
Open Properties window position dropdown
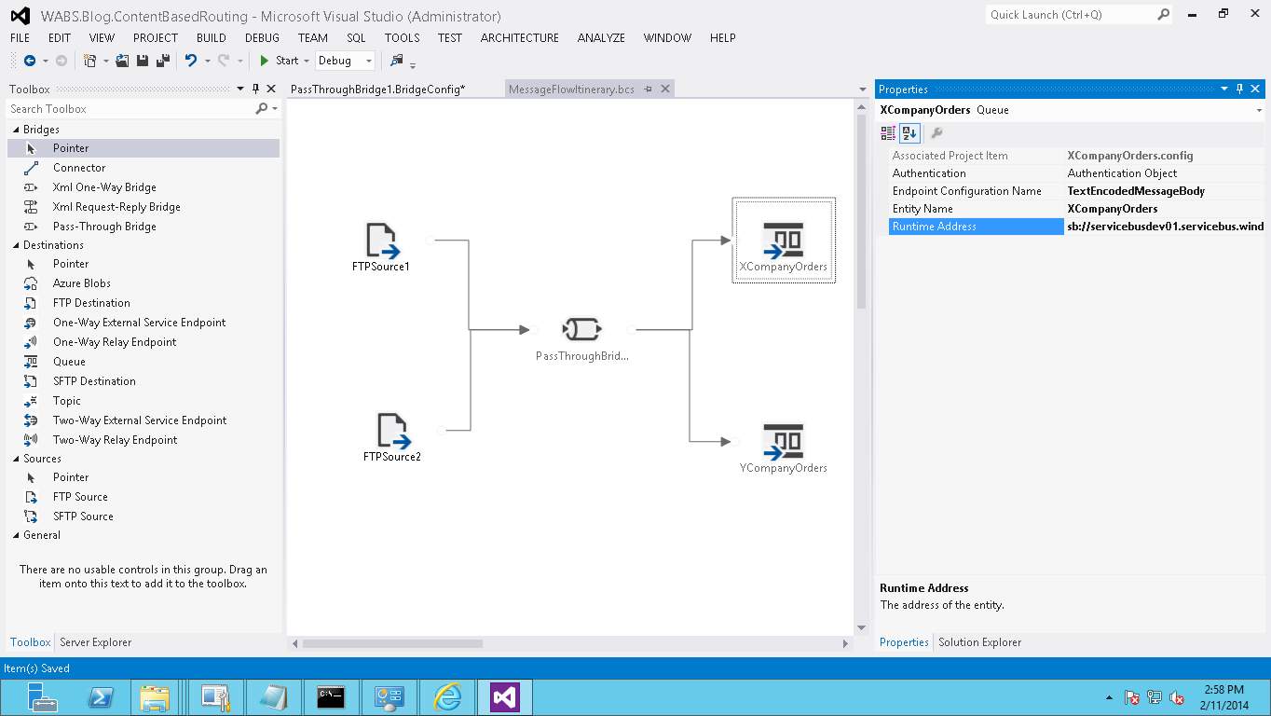1224,89
